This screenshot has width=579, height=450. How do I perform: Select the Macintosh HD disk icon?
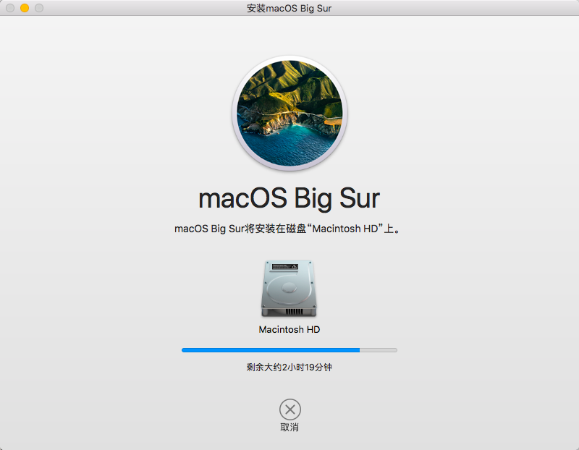[289, 289]
